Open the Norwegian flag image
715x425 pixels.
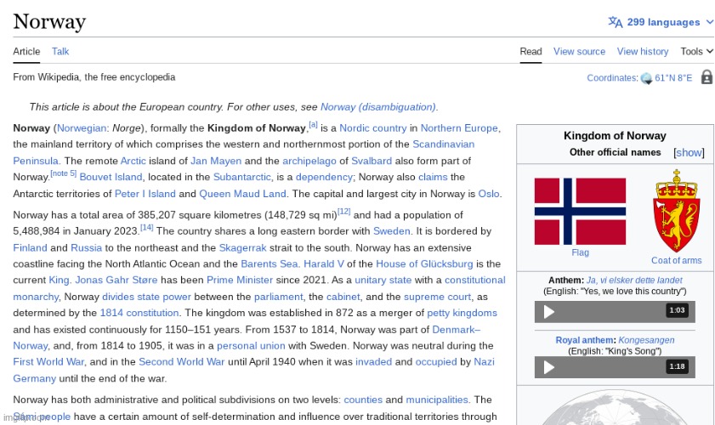[580, 212]
